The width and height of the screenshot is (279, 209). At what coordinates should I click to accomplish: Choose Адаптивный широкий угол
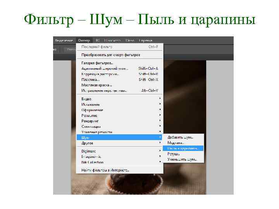120,69
